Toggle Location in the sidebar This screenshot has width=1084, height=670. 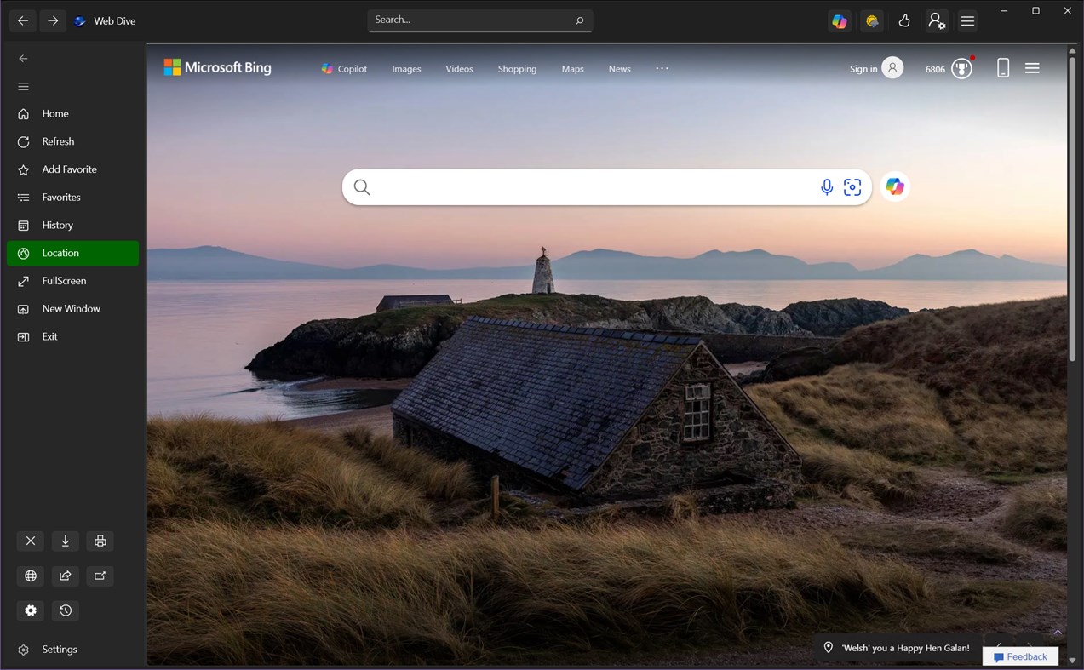tap(60, 253)
